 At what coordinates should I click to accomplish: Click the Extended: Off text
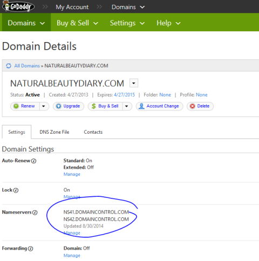click(x=79, y=167)
